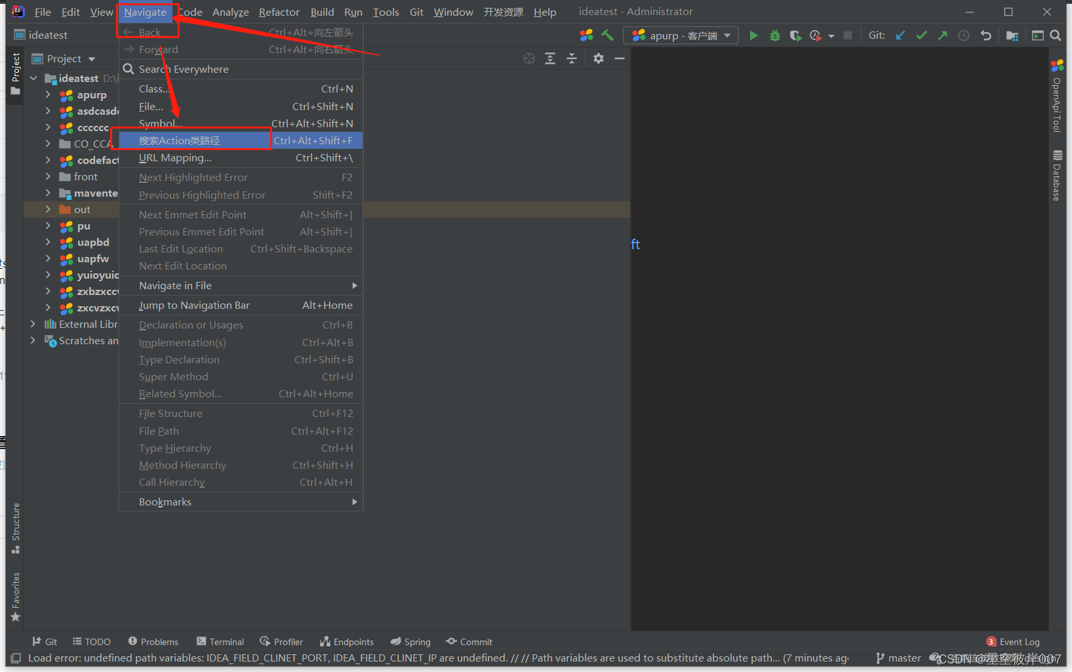Image resolution: width=1072 pixels, height=672 pixels.
Task: Click the Build project hammer icon
Action: (608, 35)
